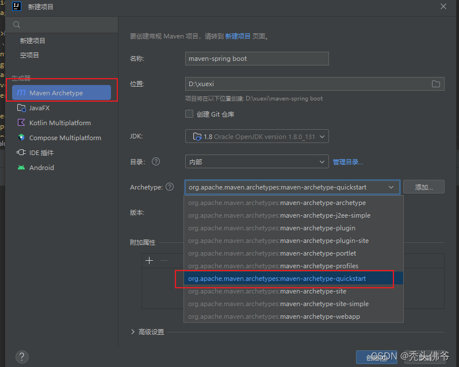This screenshot has width=459, height=367.
Task: Open help icon next to 目录
Action: (x=156, y=161)
